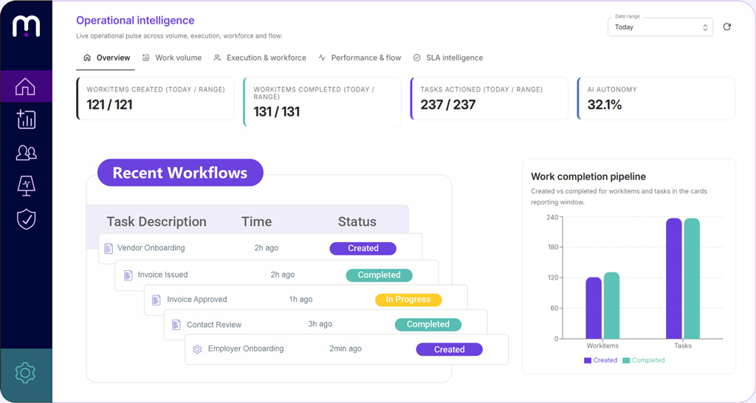Click the Status column header

click(357, 221)
